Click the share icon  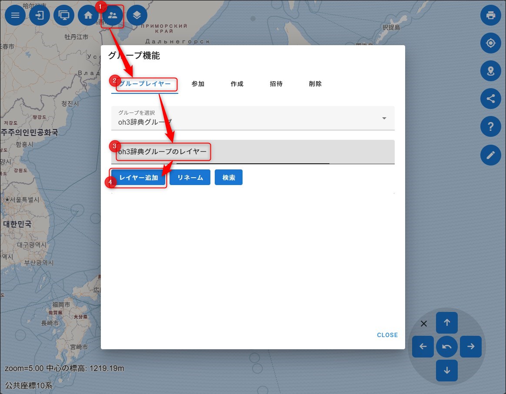491,99
